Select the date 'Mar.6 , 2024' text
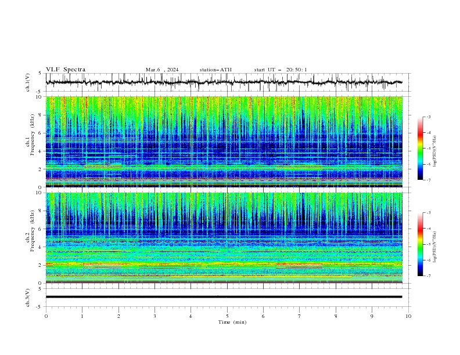460x355 pixels. (162, 70)
